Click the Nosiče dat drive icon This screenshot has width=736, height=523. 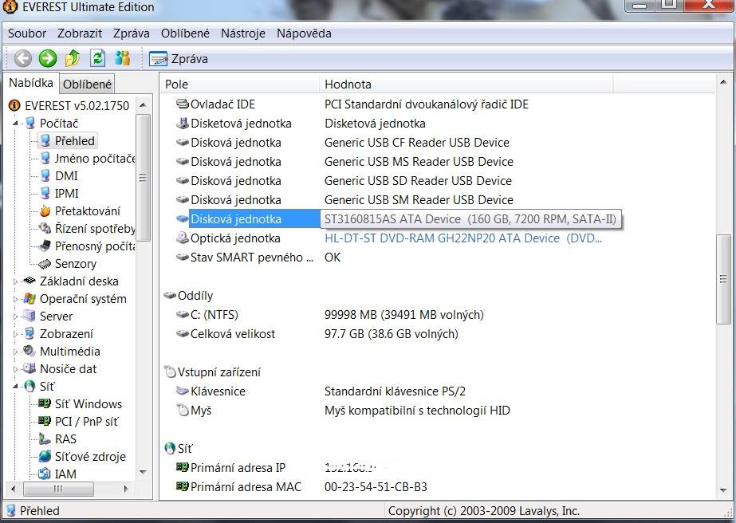click(x=30, y=368)
